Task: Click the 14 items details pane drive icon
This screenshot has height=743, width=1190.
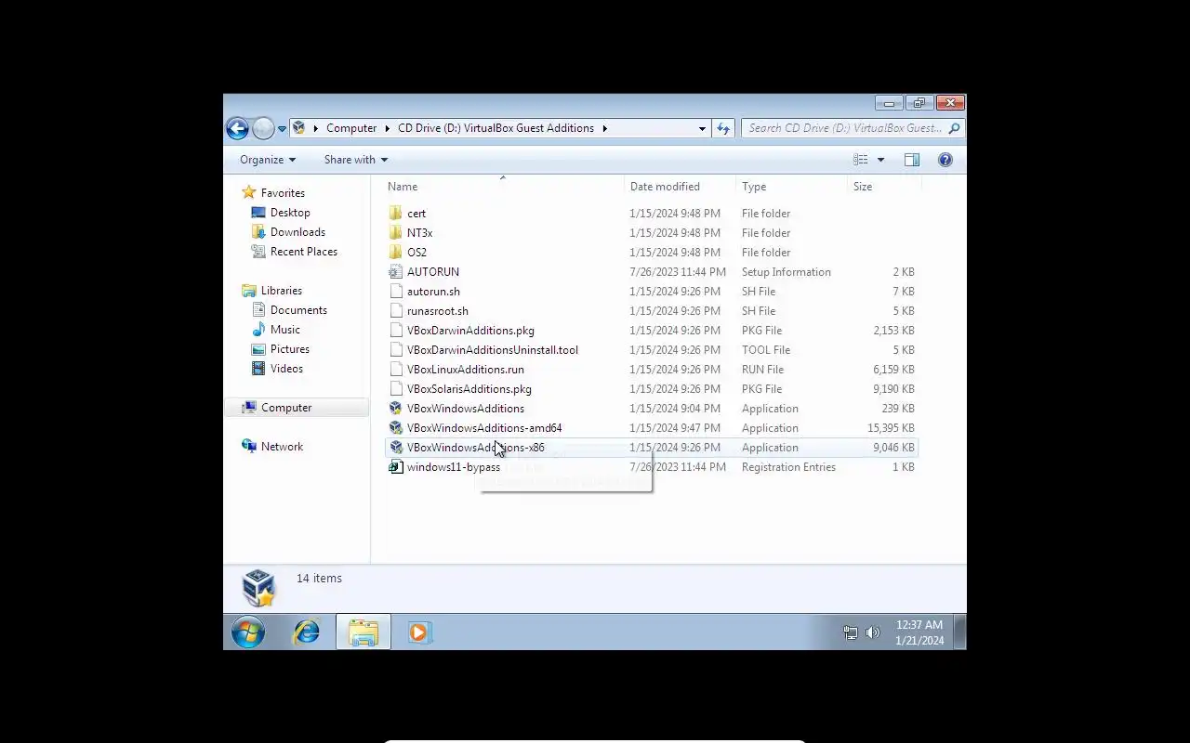Action: [x=258, y=588]
